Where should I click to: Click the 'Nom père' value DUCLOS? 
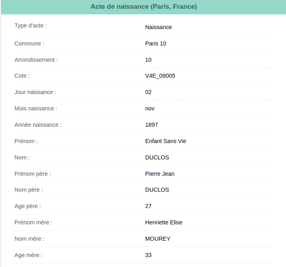(x=157, y=190)
